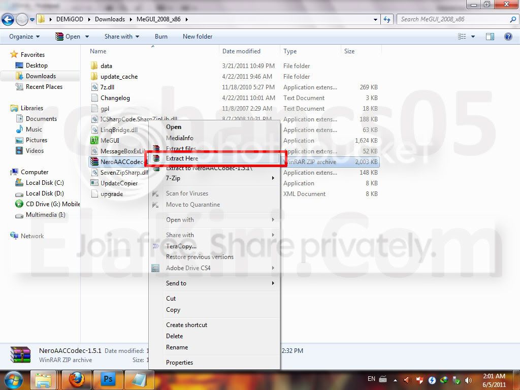This screenshot has width=520, height=390.
Task: Click the refresh button beside address bar
Action: [386, 19]
